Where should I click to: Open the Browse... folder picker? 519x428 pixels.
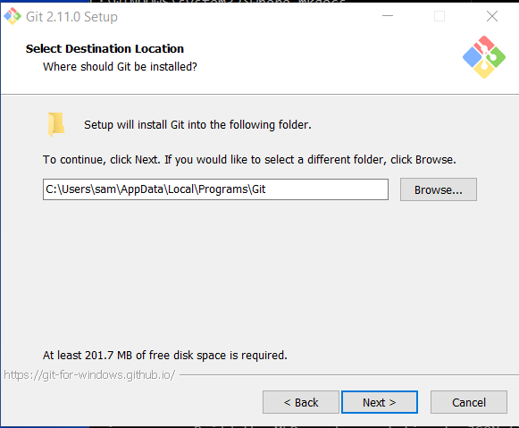click(439, 189)
